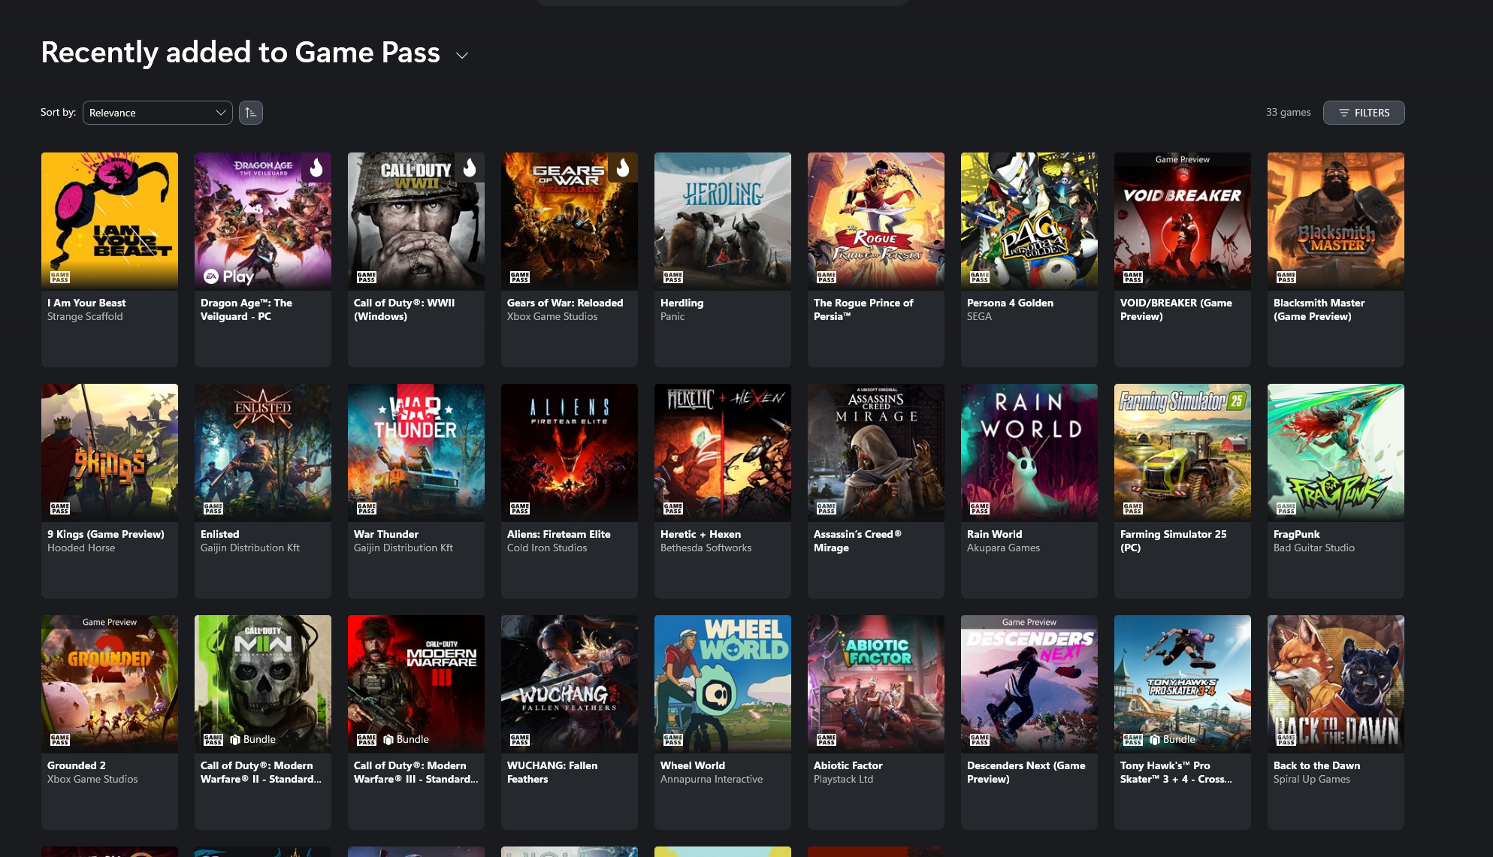
Task: Select the War Thunder game cover
Action: (416, 452)
